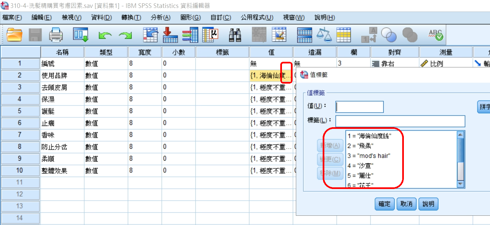Click the green Undo arrow icon

click(105, 35)
